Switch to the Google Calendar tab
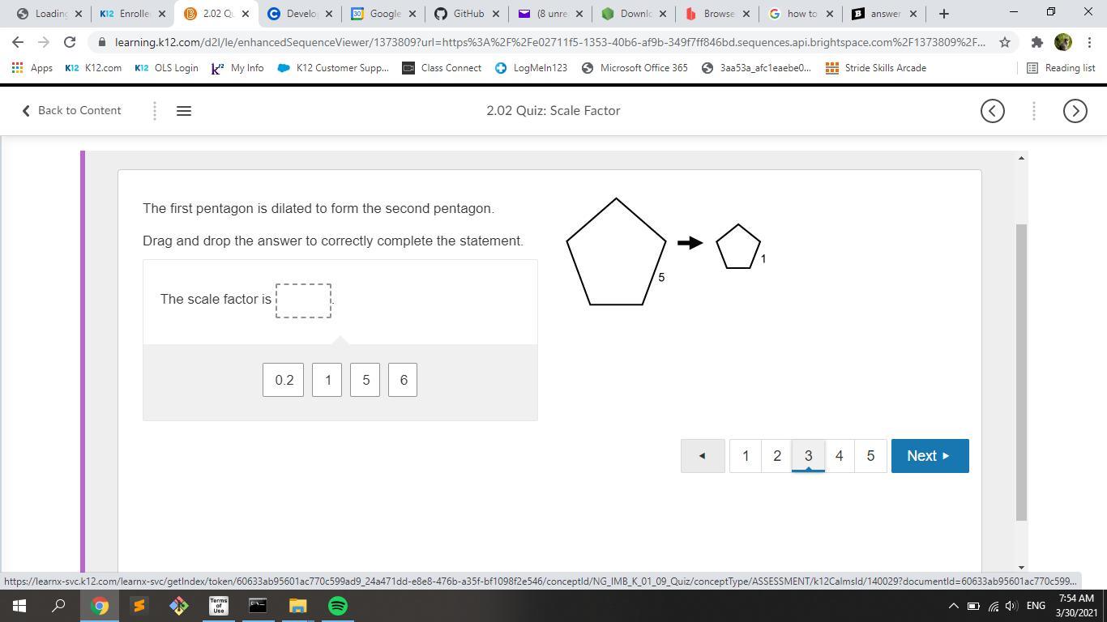 pos(384,14)
